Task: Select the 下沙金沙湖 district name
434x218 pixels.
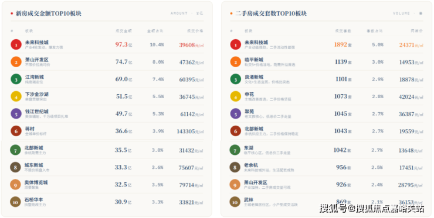Action: click(x=37, y=94)
